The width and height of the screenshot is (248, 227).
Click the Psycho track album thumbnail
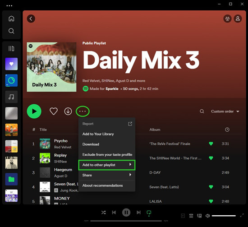point(45,144)
